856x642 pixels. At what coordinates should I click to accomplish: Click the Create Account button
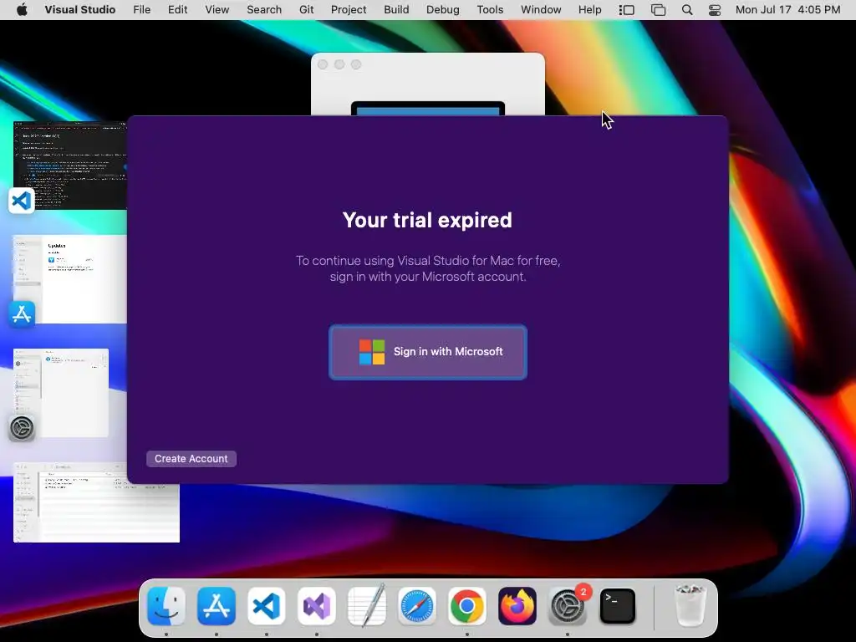coord(191,459)
